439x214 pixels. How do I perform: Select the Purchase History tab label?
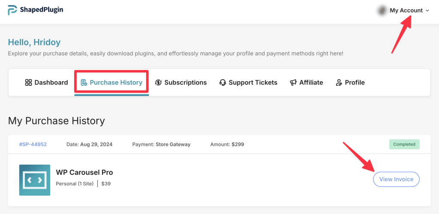click(116, 82)
